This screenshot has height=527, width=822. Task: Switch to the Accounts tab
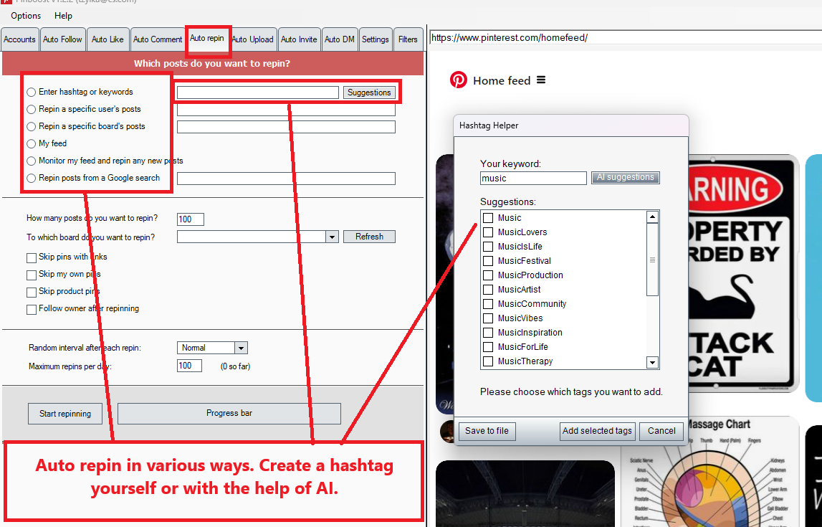(x=19, y=39)
